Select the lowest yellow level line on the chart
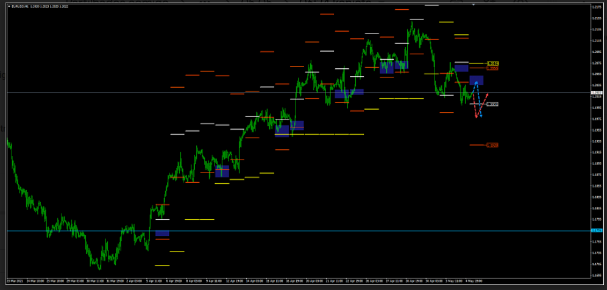The height and width of the screenshot is (290, 607). [x=162, y=265]
